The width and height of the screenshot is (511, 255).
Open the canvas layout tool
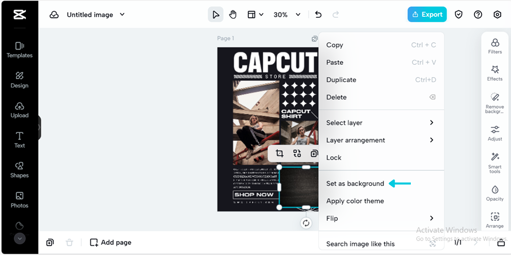[251, 15]
